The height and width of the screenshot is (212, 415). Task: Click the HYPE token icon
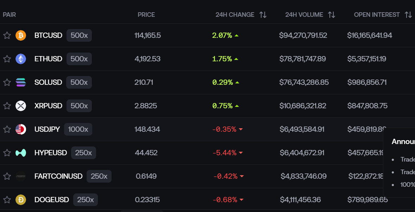tap(21, 153)
